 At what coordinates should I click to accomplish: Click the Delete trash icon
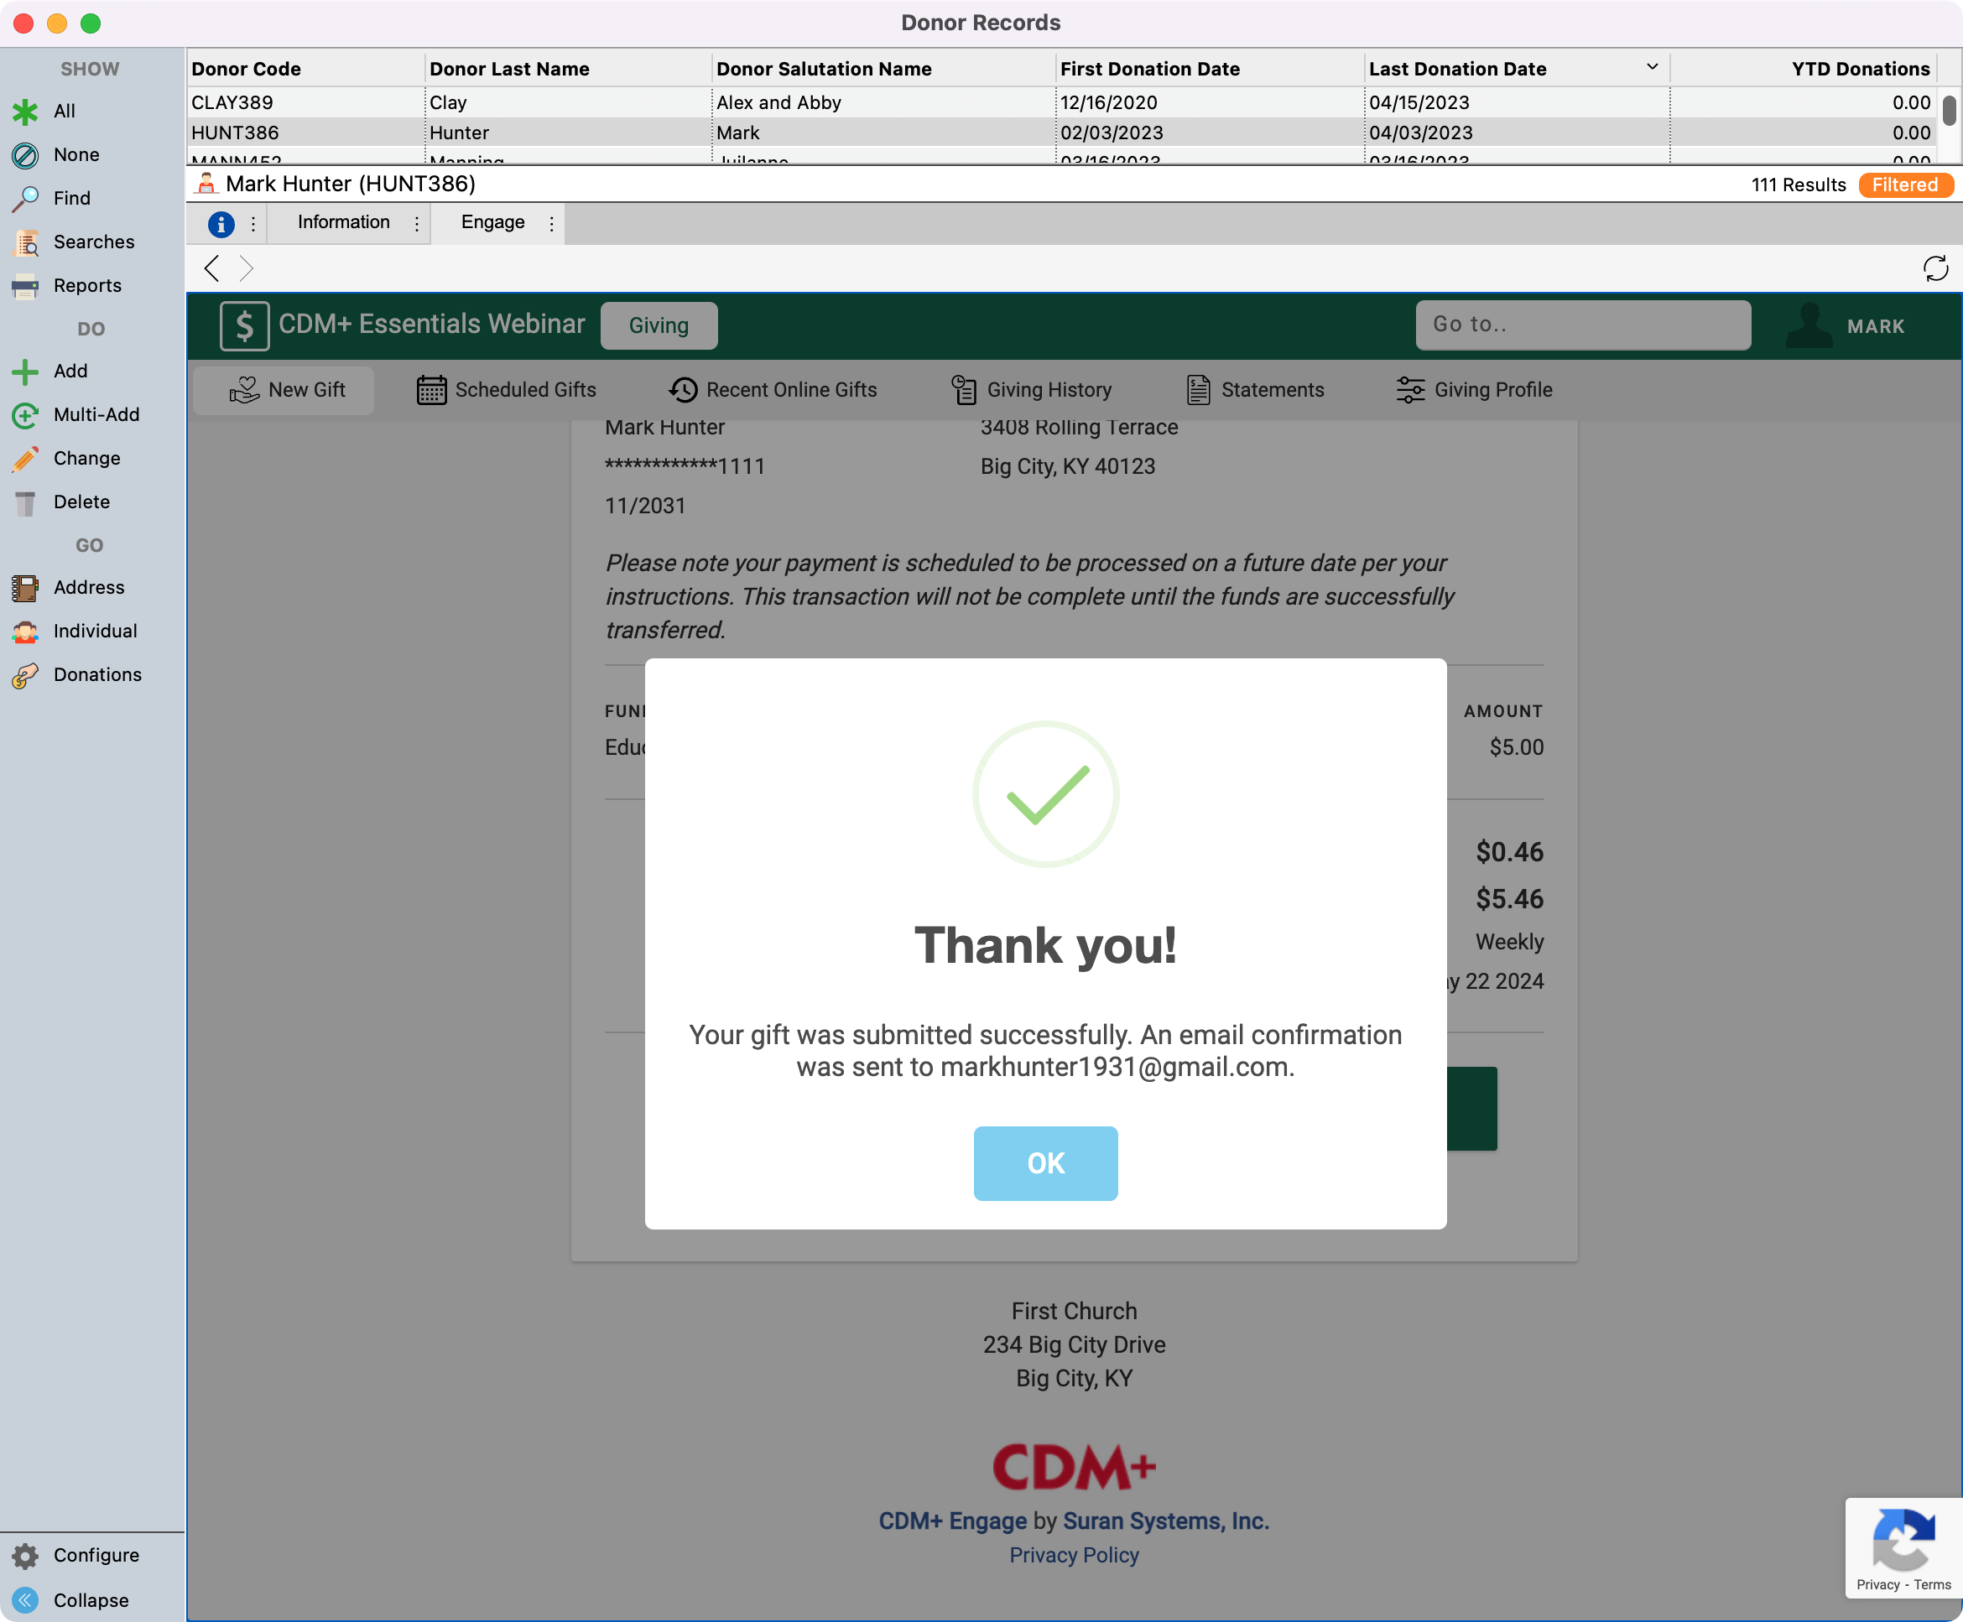pos(25,502)
